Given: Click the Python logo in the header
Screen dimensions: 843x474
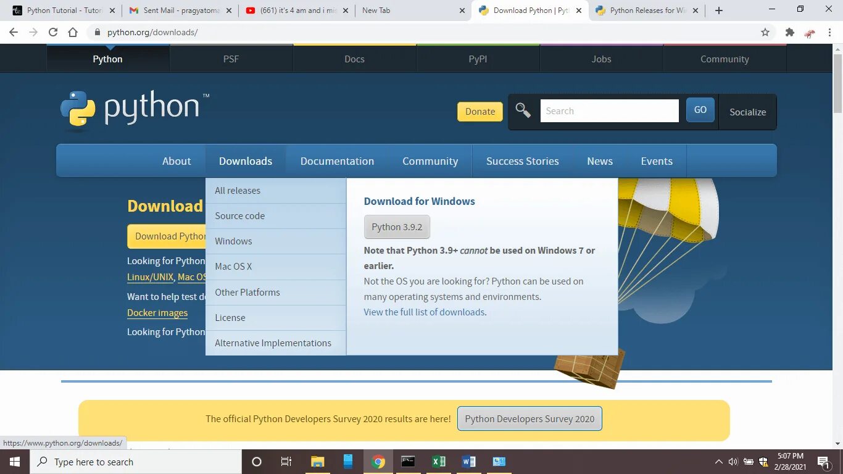Looking at the screenshot, I should [135, 111].
